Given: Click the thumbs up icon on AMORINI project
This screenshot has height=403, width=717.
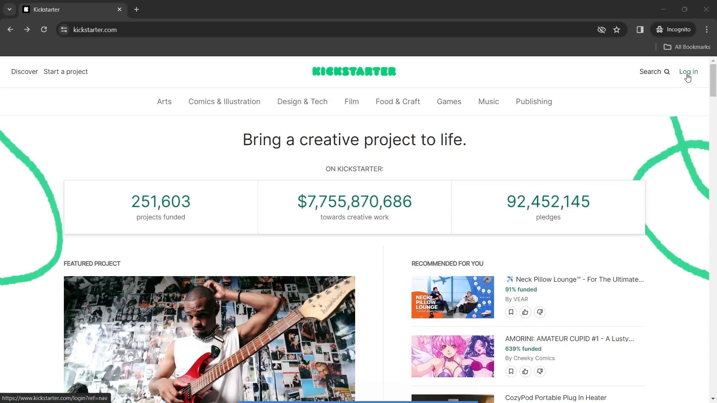Looking at the screenshot, I should [x=525, y=371].
